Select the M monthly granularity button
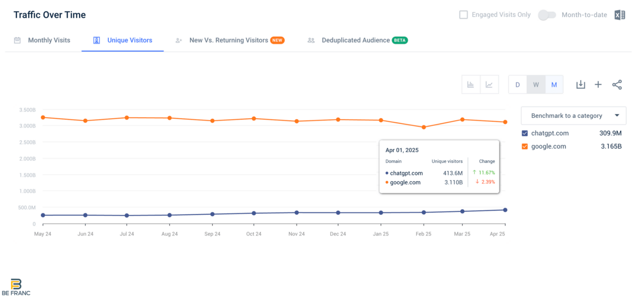 554,85
